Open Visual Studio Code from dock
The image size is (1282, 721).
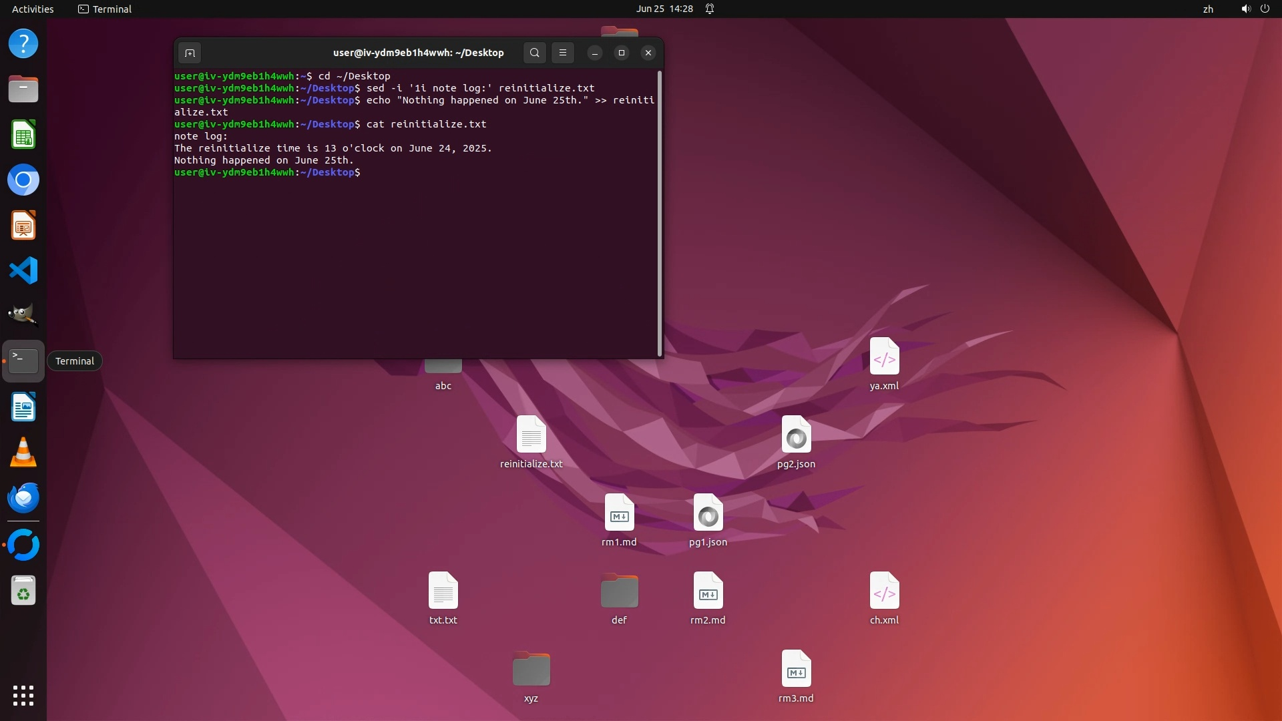click(23, 271)
